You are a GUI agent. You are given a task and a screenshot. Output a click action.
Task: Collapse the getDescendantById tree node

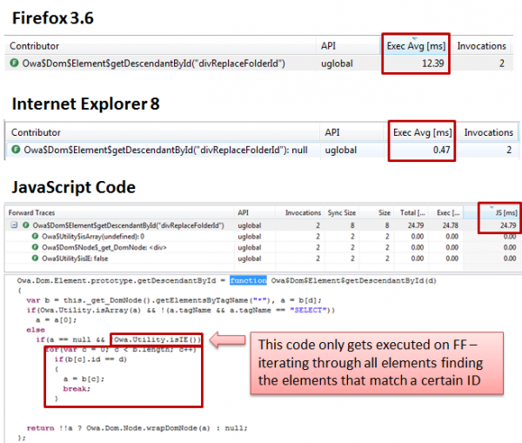tap(14, 225)
